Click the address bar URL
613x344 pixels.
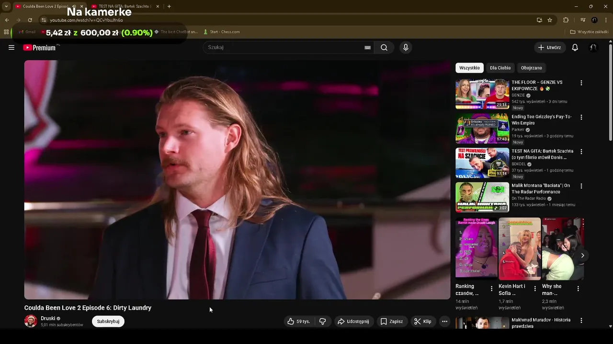pyautogui.click(x=86, y=20)
